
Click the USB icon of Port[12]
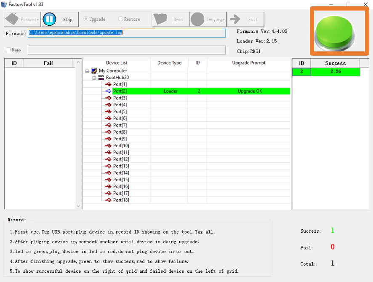point(108,159)
